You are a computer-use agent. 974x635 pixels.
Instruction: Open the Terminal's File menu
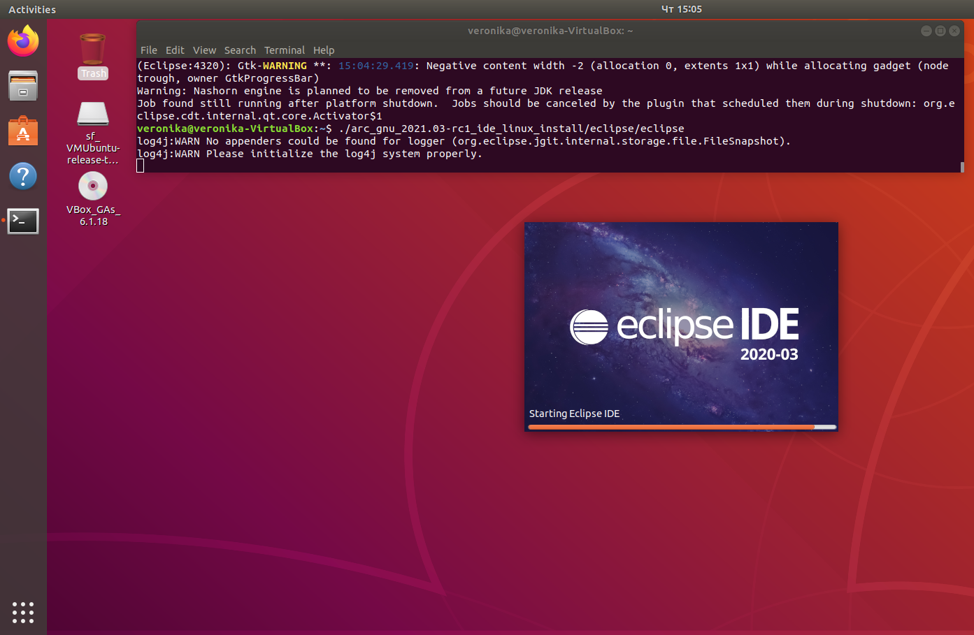point(148,50)
